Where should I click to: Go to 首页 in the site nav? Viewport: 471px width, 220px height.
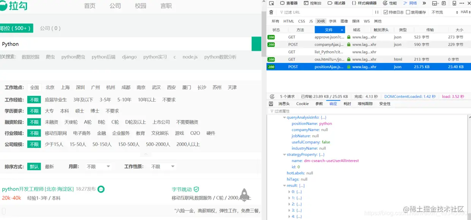(x=90, y=6)
